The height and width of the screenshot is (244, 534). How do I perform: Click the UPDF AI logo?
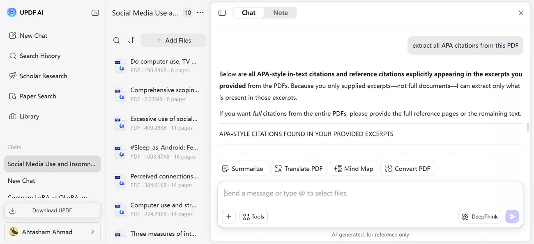(12, 12)
